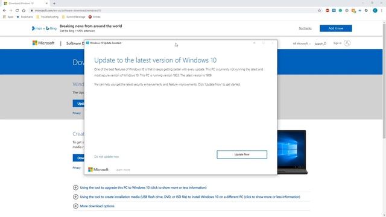386x217 pixels.
Task: Open a new Chrome tab
Action: click(x=54, y=4)
